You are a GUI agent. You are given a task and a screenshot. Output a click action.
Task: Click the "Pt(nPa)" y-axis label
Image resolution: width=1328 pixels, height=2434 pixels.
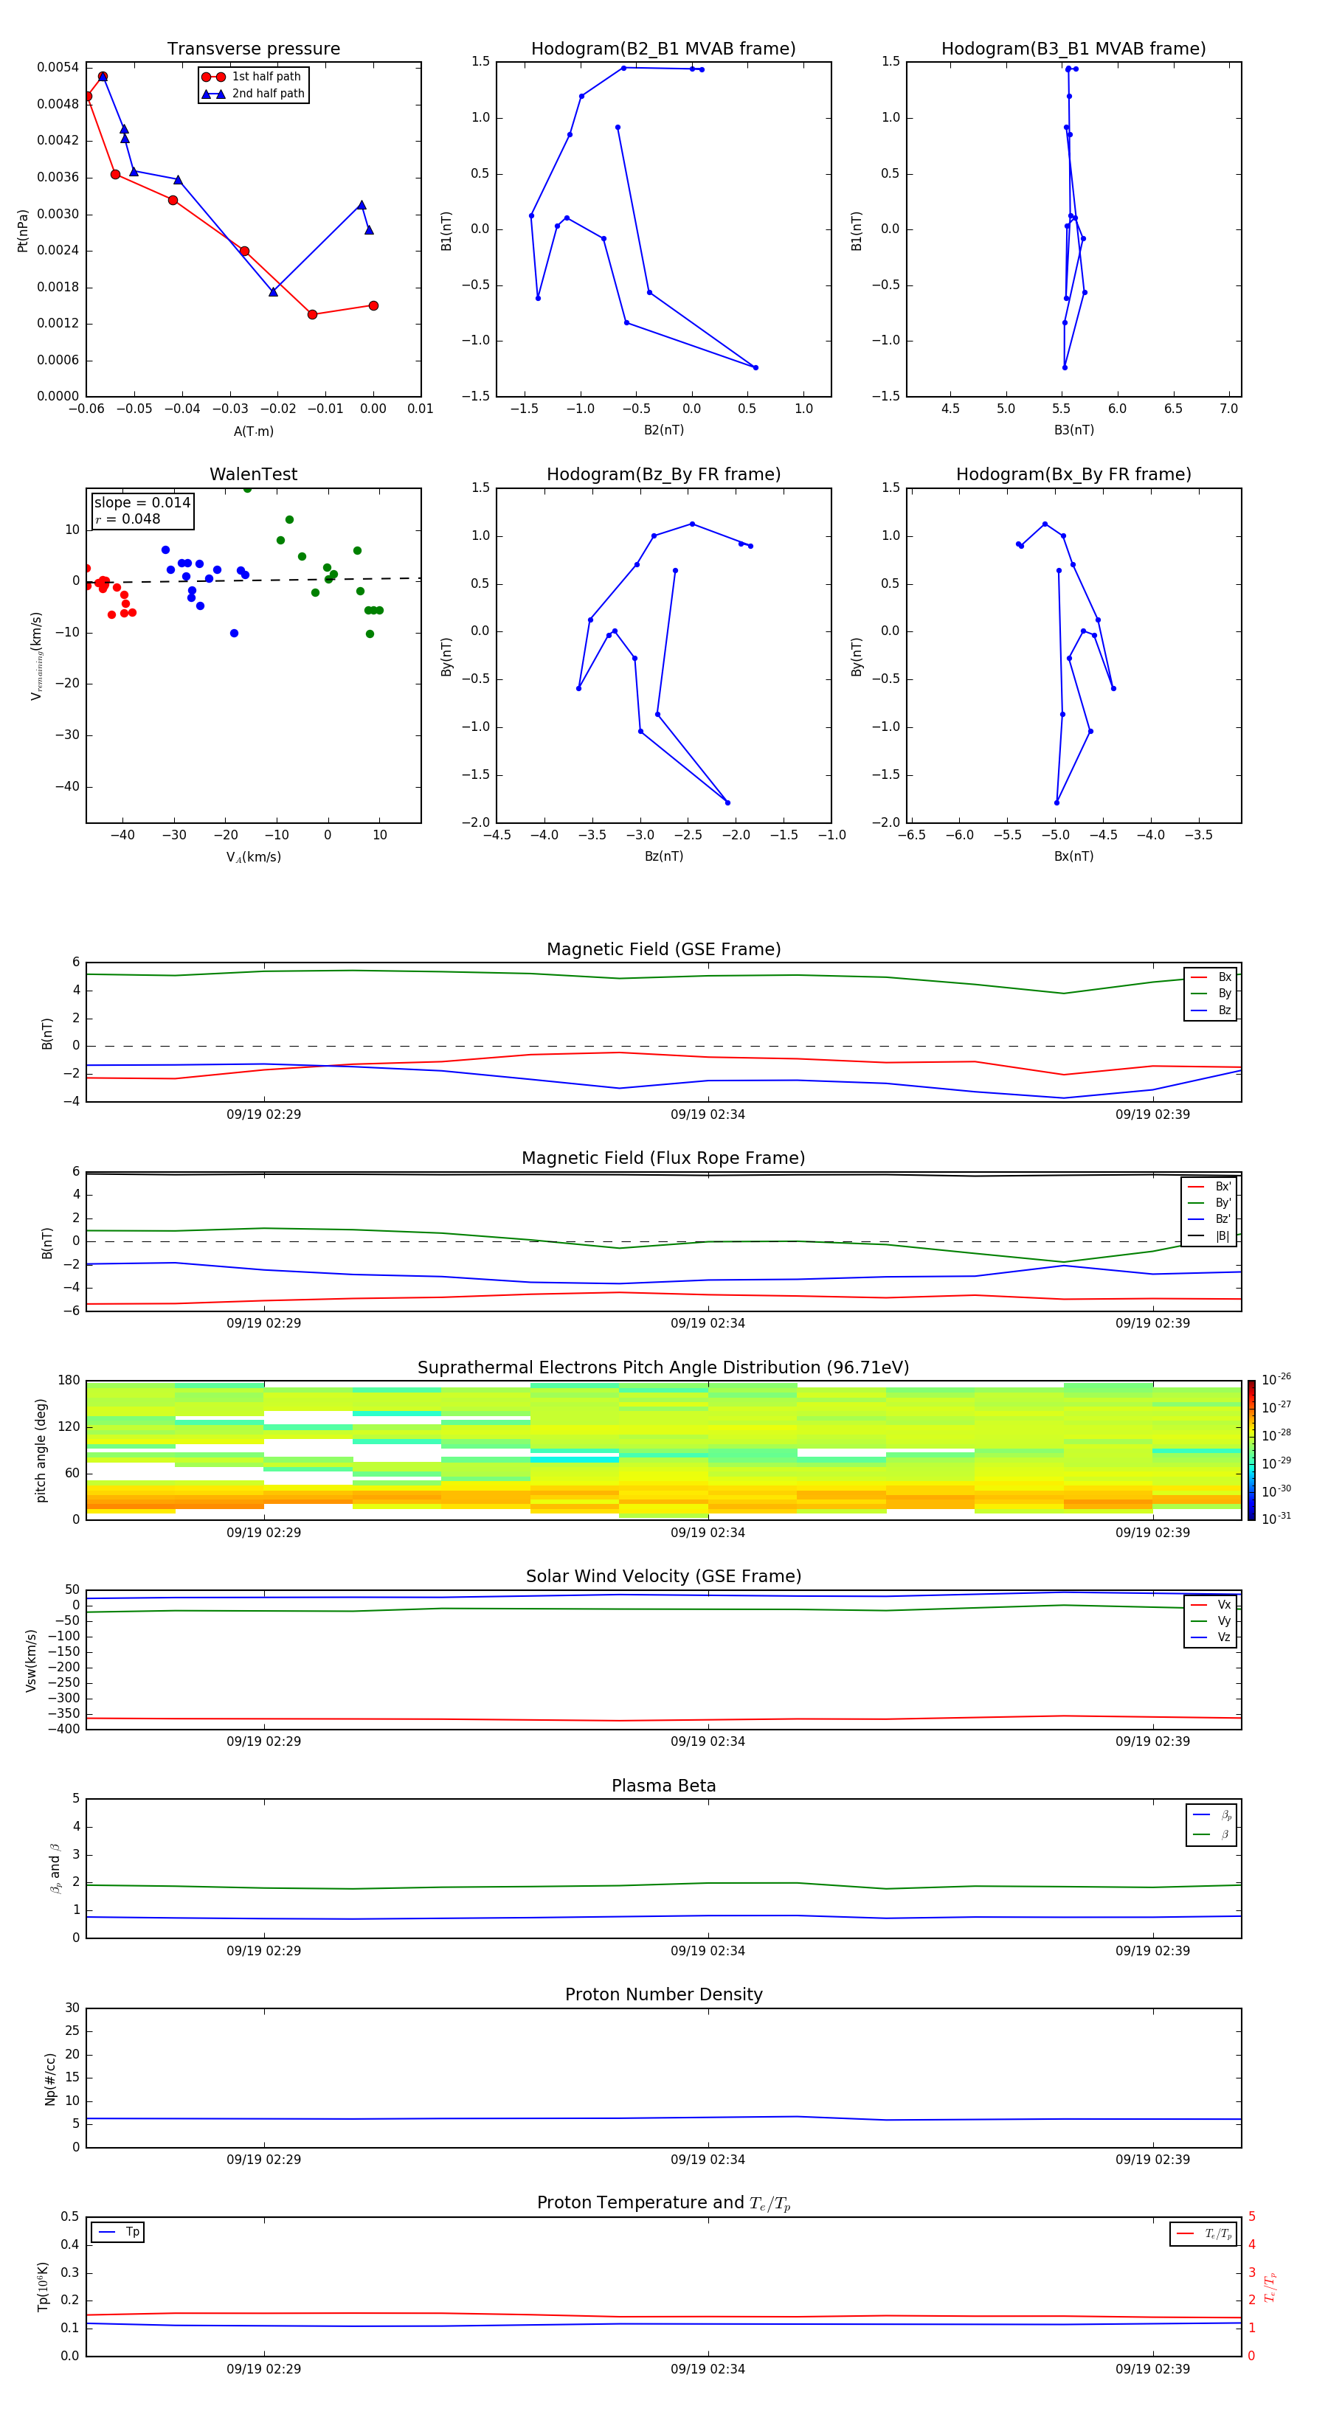(23, 229)
